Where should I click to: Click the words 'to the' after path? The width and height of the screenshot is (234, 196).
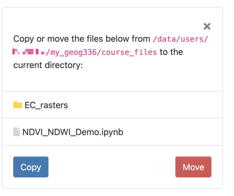tap(171, 52)
